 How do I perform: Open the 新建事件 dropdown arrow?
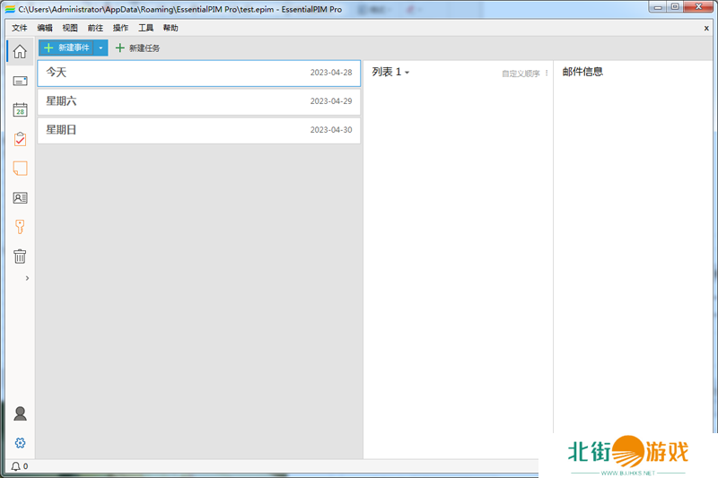click(101, 48)
